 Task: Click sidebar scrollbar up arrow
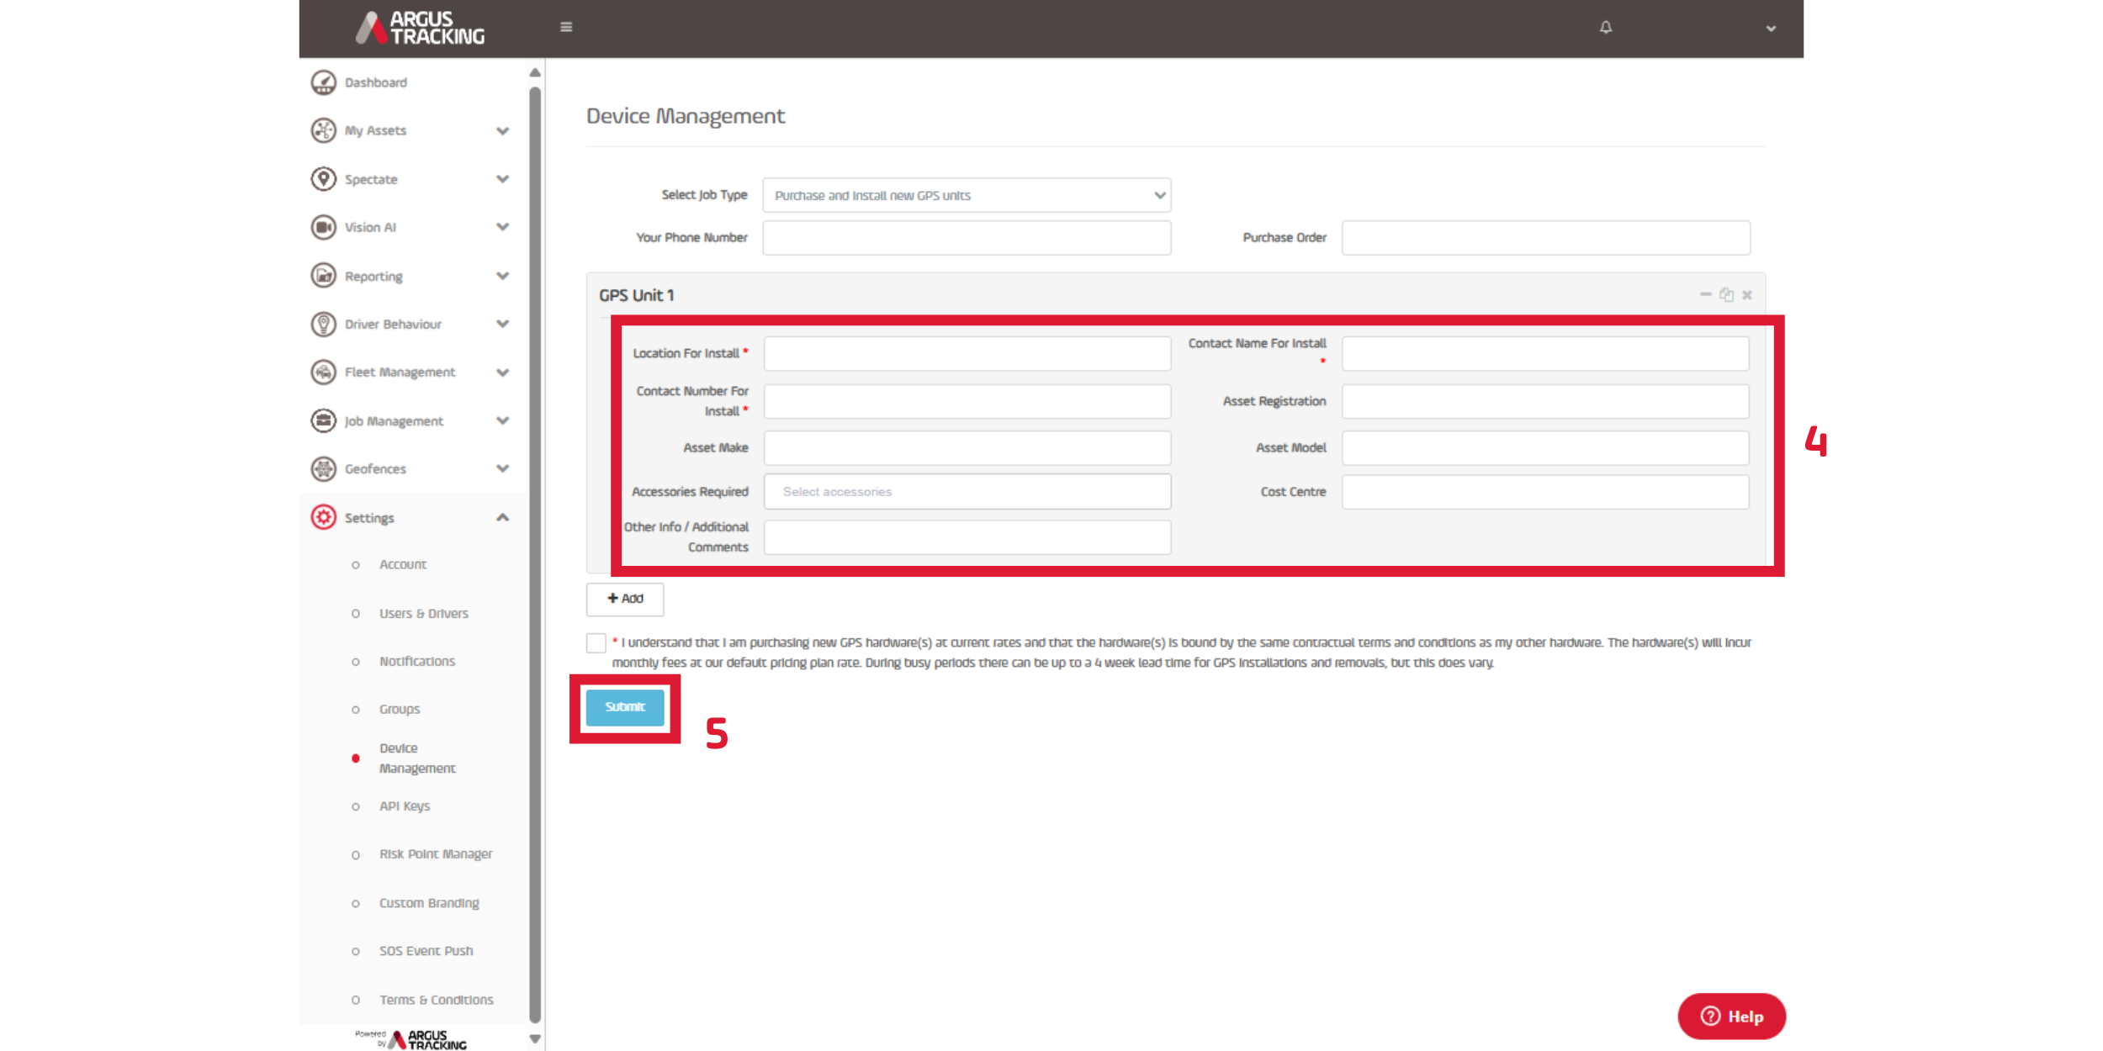(535, 72)
